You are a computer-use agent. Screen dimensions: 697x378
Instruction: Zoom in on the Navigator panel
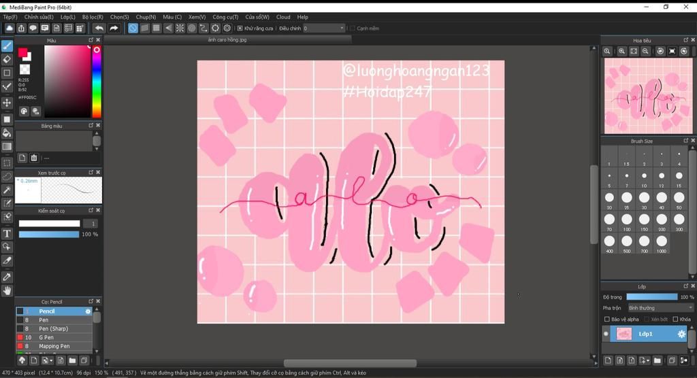click(621, 52)
